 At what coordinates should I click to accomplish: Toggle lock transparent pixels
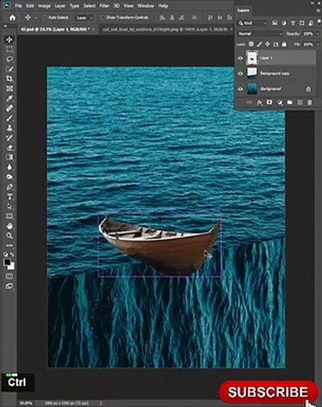coord(251,45)
